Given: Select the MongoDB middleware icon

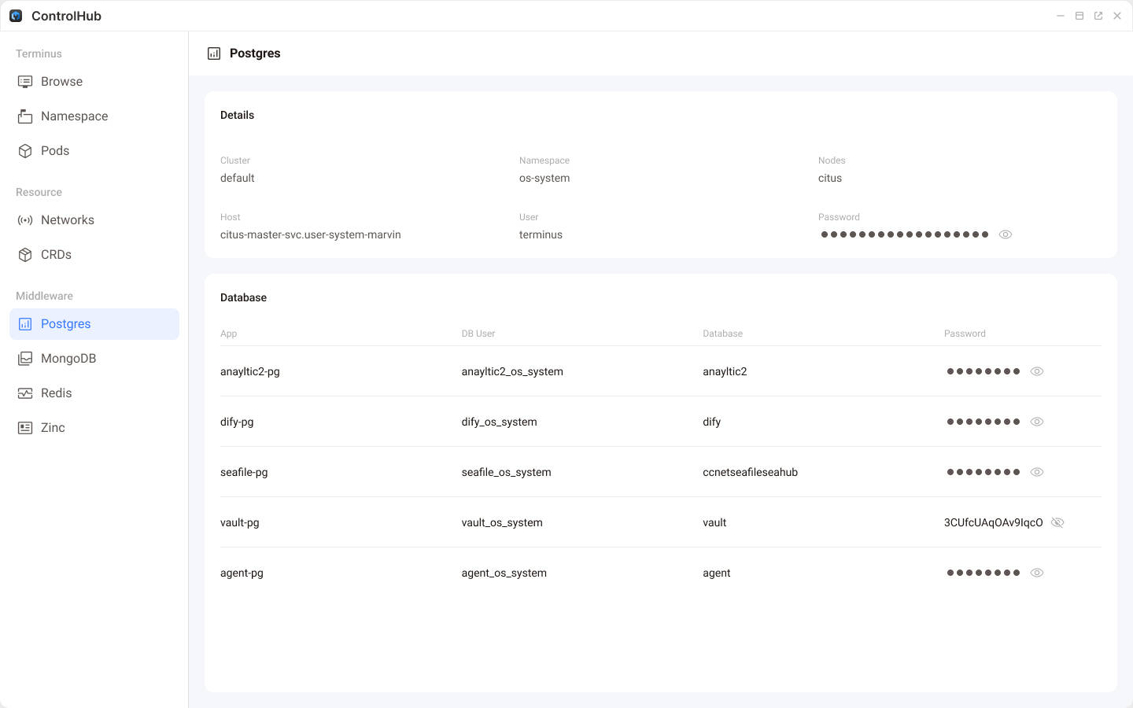Looking at the screenshot, I should (x=25, y=358).
